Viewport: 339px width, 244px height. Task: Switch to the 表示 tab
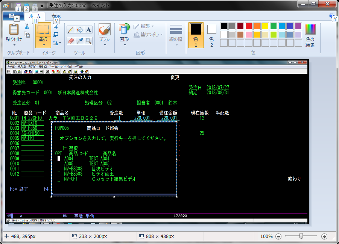tap(56, 16)
